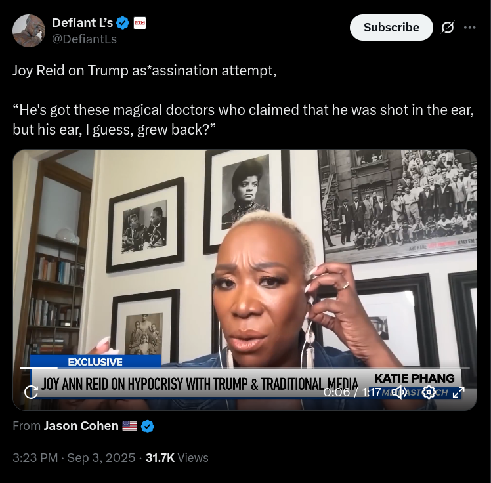This screenshot has width=491, height=483.
Task: Click the 31.7K Views count
Action: [177, 457]
